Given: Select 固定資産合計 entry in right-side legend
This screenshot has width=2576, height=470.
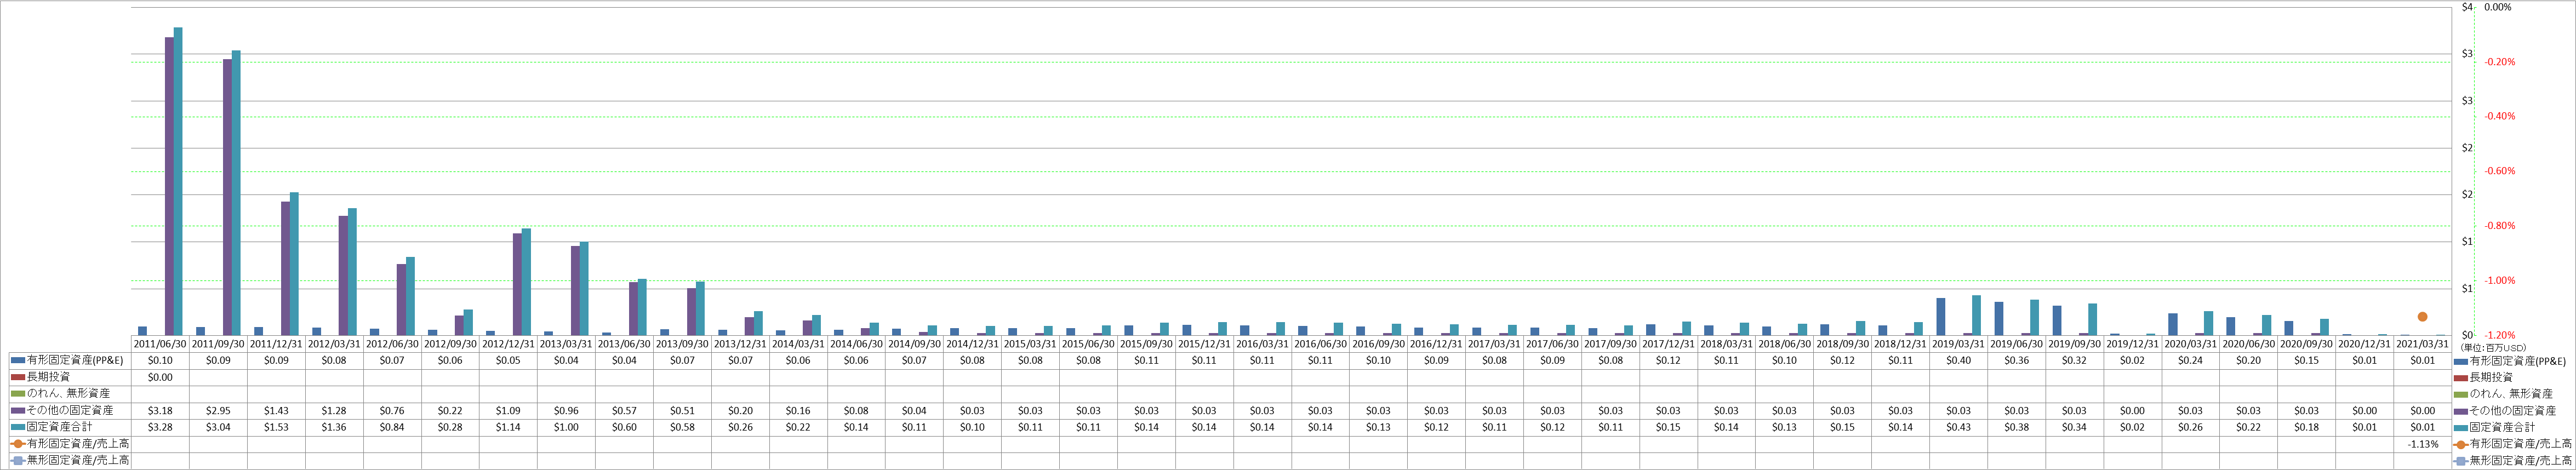Looking at the screenshot, I should (x=2494, y=427).
